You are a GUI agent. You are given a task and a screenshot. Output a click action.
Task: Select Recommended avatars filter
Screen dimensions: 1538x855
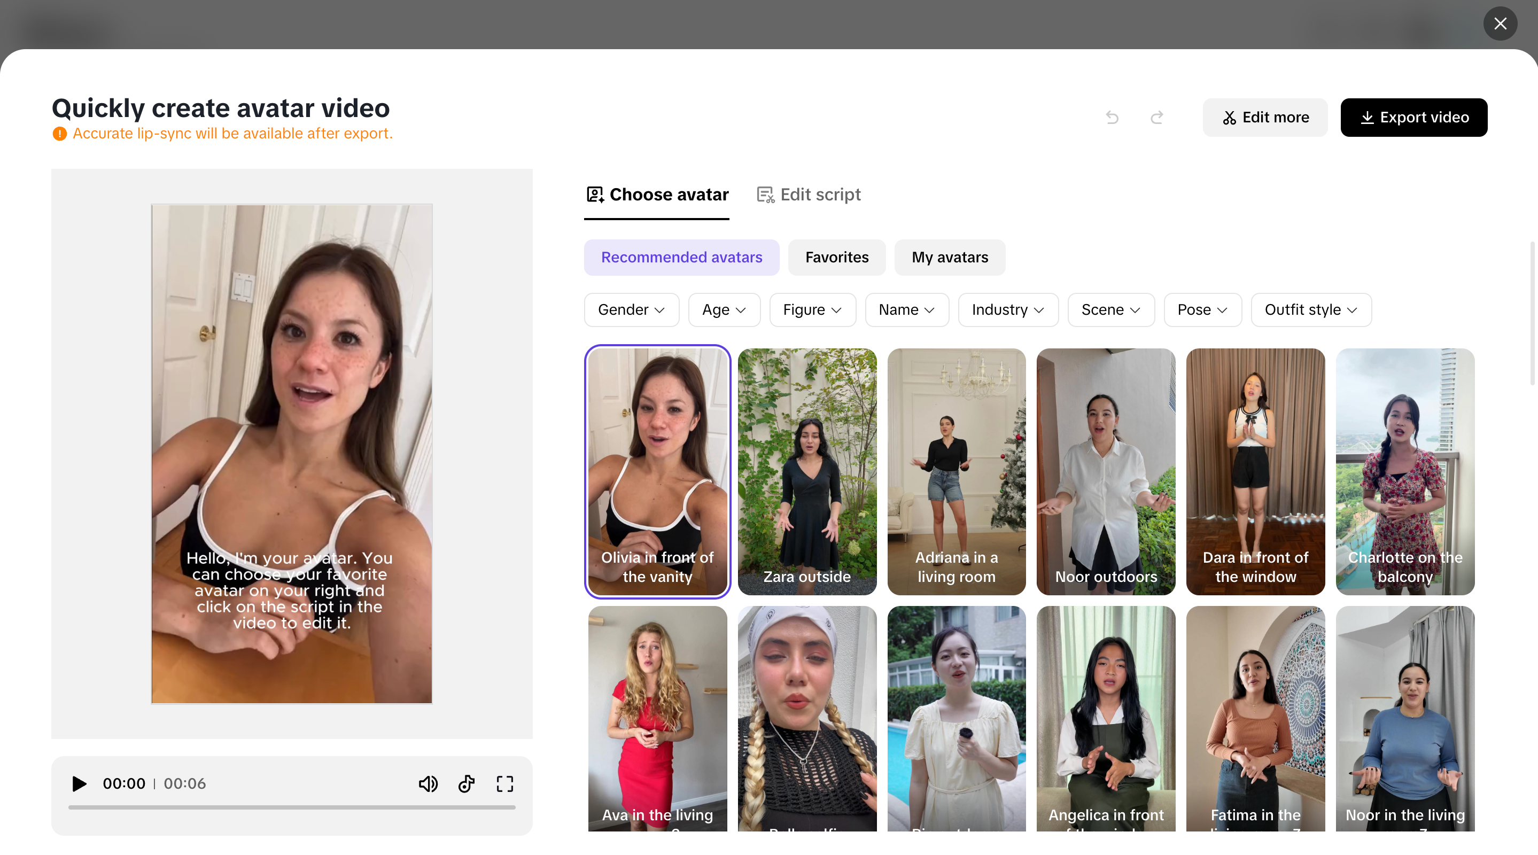coord(681,258)
